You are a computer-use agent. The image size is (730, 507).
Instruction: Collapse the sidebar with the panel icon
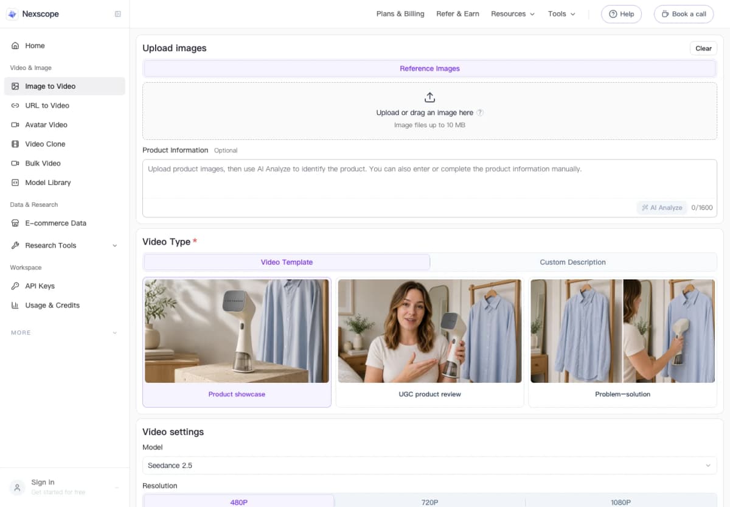point(118,14)
